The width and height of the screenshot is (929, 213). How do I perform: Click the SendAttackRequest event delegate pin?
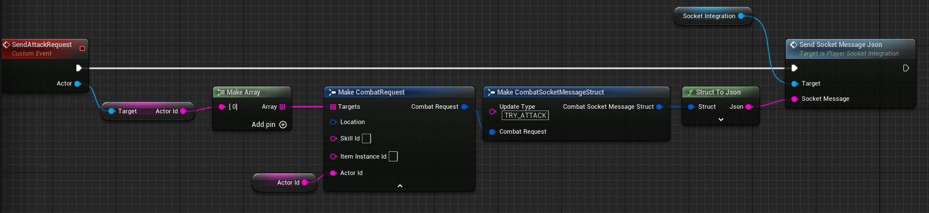[82, 49]
